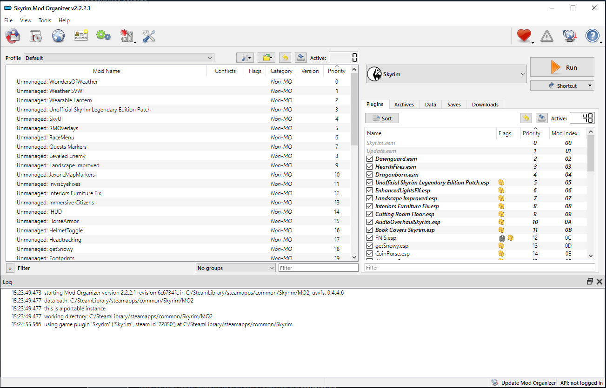
Task: Click the Sort plugins button
Action: pyautogui.click(x=382, y=118)
